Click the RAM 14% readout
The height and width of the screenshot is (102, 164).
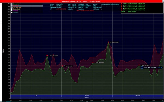[x=147, y=68]
